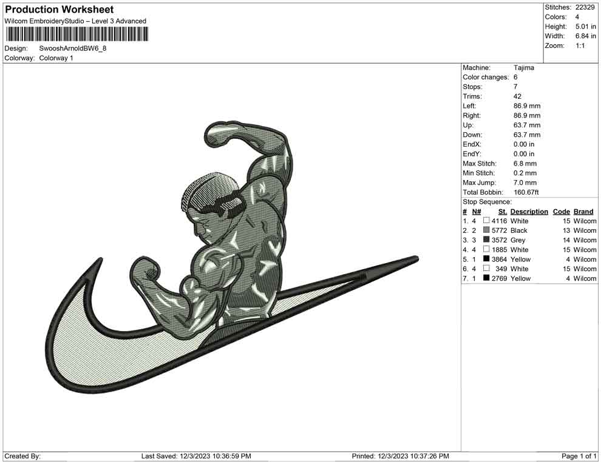Click the black swatch for stitch count 3864
Image resolution: width=601 pixels, height=462 pixels.
coord(486,259)
